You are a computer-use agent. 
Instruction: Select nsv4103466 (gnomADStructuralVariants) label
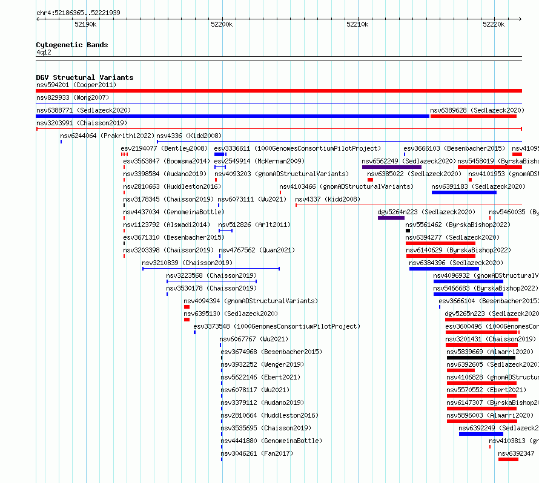point(346,186)
